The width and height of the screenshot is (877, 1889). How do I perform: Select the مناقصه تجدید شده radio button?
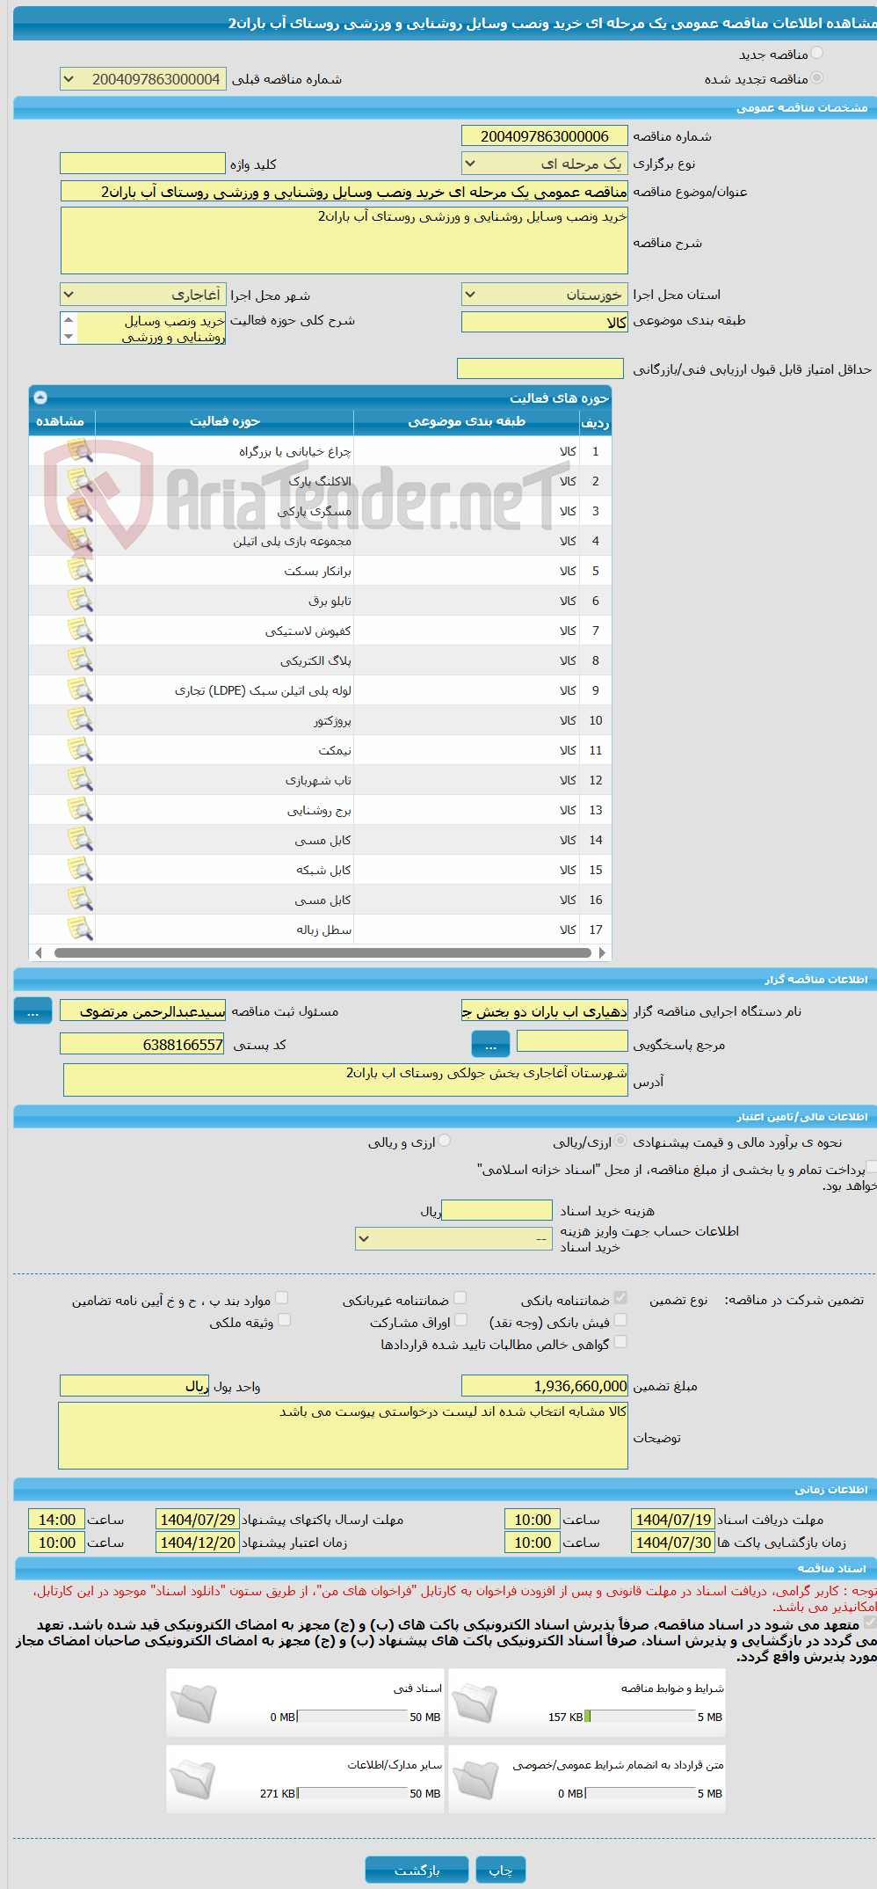(x=817, y=78)
